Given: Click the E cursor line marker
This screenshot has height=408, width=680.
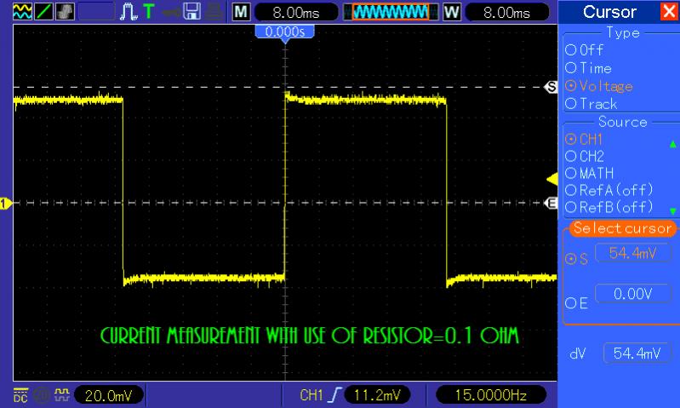Looking at the screenshot, I should tap(551, 203).
